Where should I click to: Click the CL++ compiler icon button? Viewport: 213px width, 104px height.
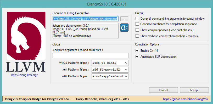124,28
